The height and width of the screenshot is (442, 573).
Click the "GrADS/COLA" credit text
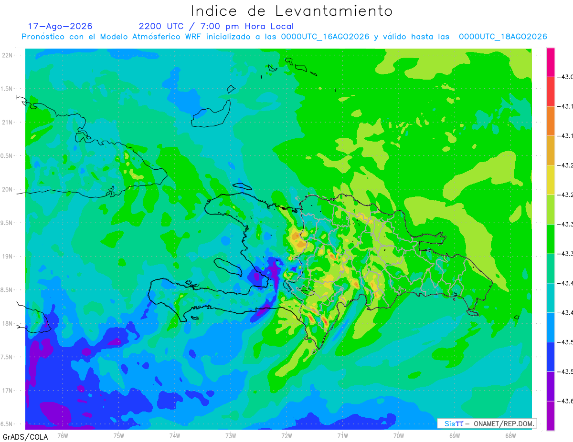(25, 437)
